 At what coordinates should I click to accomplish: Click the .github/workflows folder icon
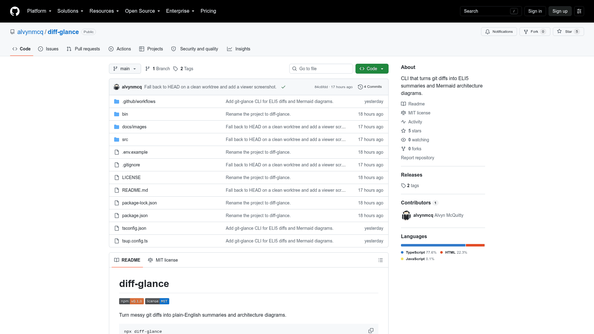click(117, 101)
